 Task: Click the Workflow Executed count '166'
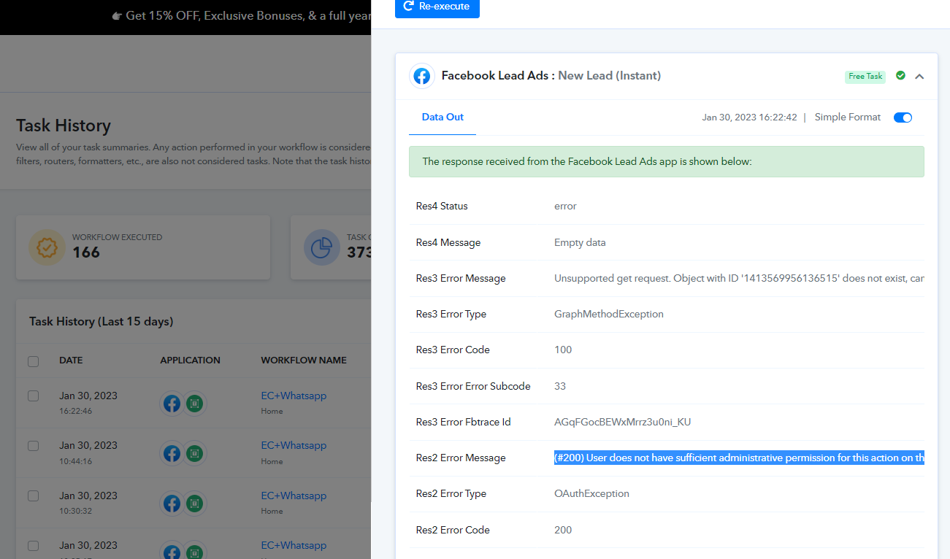point(86,252)
